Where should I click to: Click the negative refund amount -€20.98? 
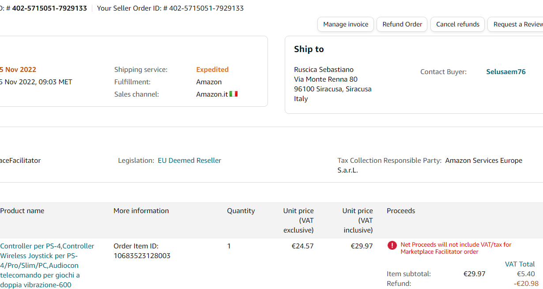point(526,284)
